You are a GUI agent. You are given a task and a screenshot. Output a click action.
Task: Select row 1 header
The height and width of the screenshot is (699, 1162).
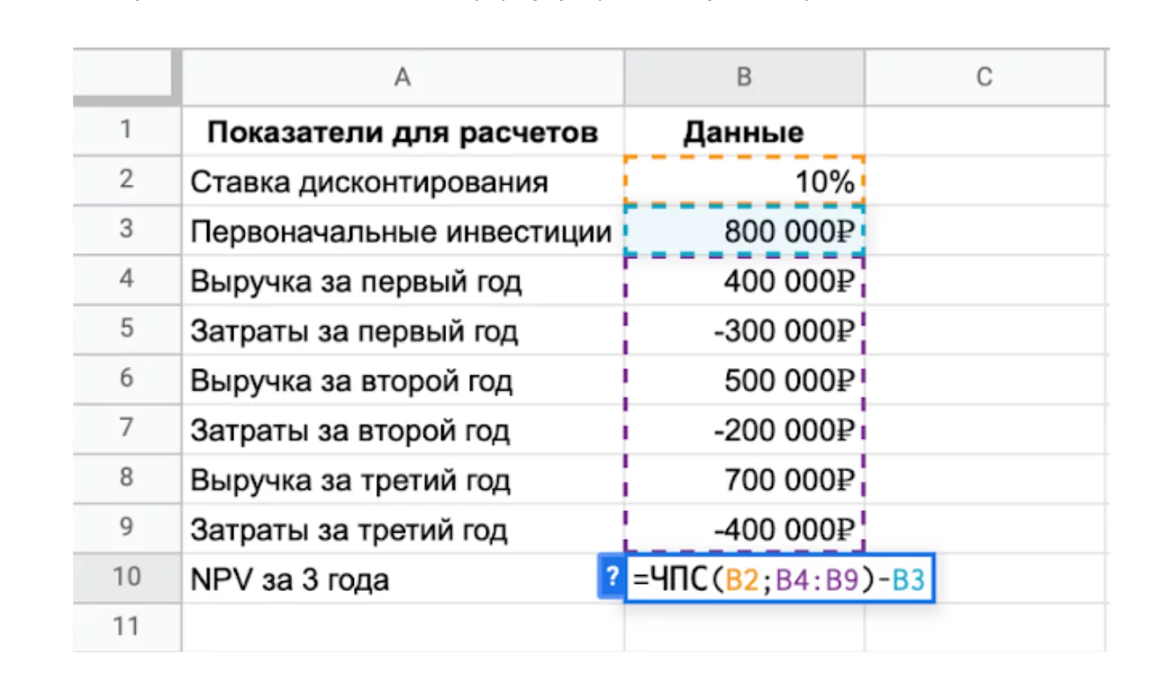click(x=127, y=131)
